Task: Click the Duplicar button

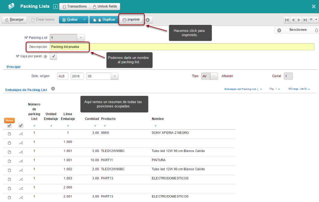Action: (x=104, y=20)
